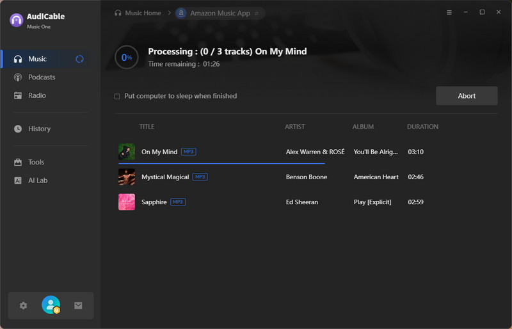
Task: Open the History clock icon
Action: [18, 129]
